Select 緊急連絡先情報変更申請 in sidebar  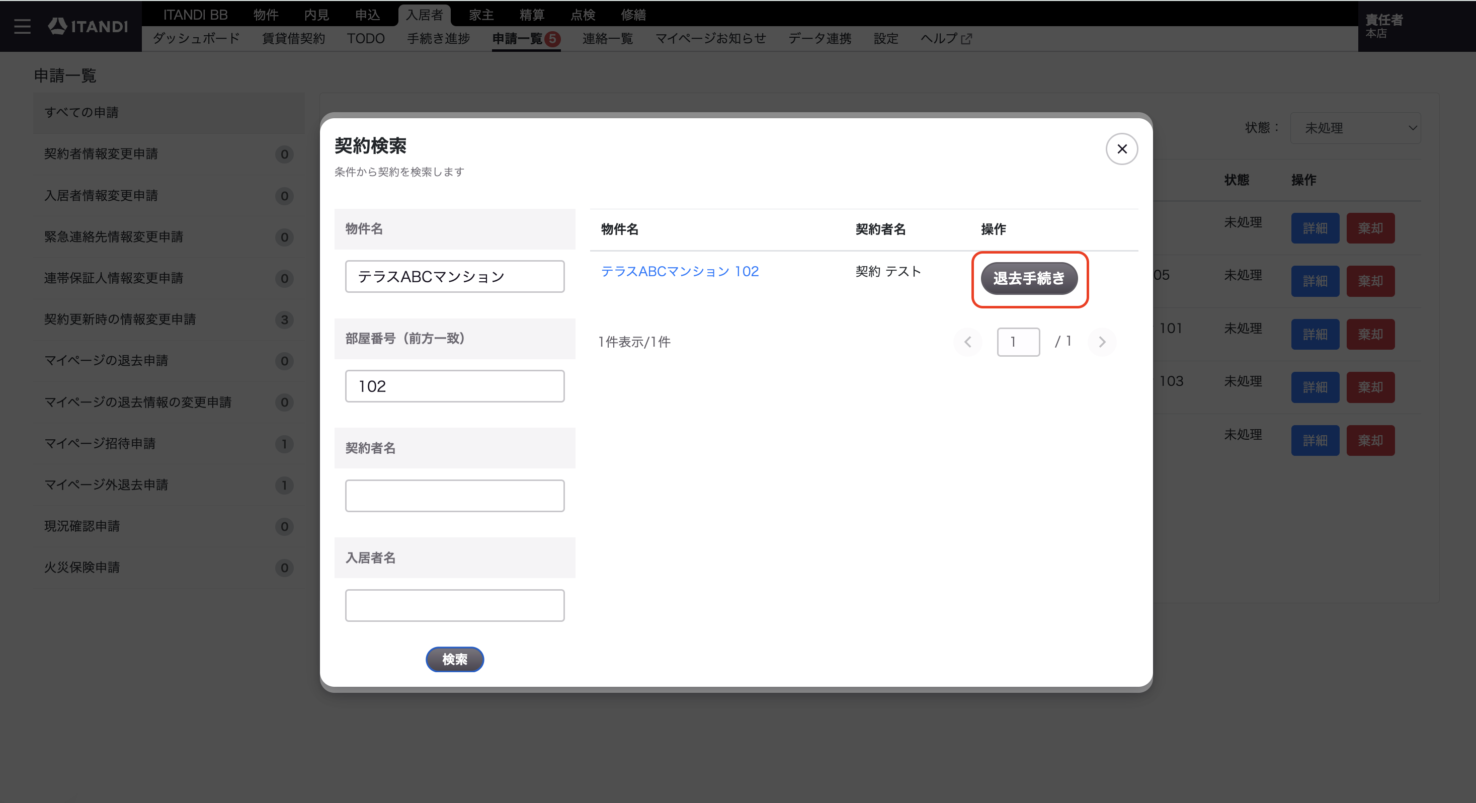tap(169, 237)
